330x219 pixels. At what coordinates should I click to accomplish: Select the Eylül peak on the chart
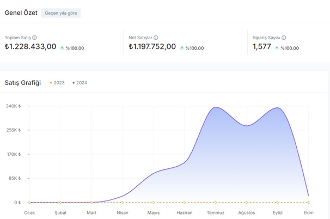pos(278,108)
